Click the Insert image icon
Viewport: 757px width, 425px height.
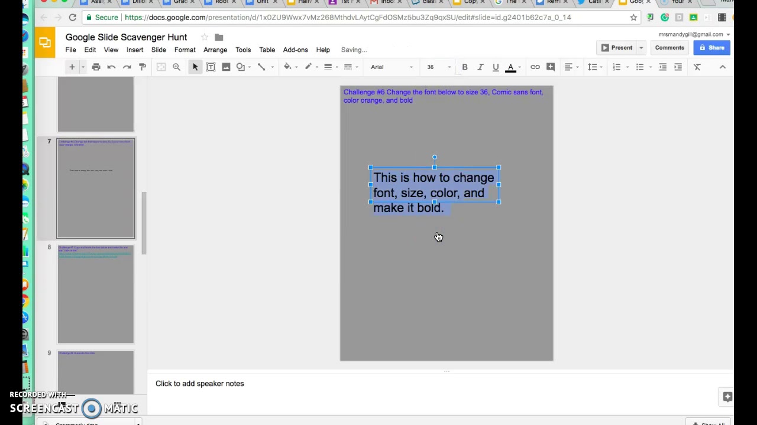pyautogui.click(x=226, y=67)
